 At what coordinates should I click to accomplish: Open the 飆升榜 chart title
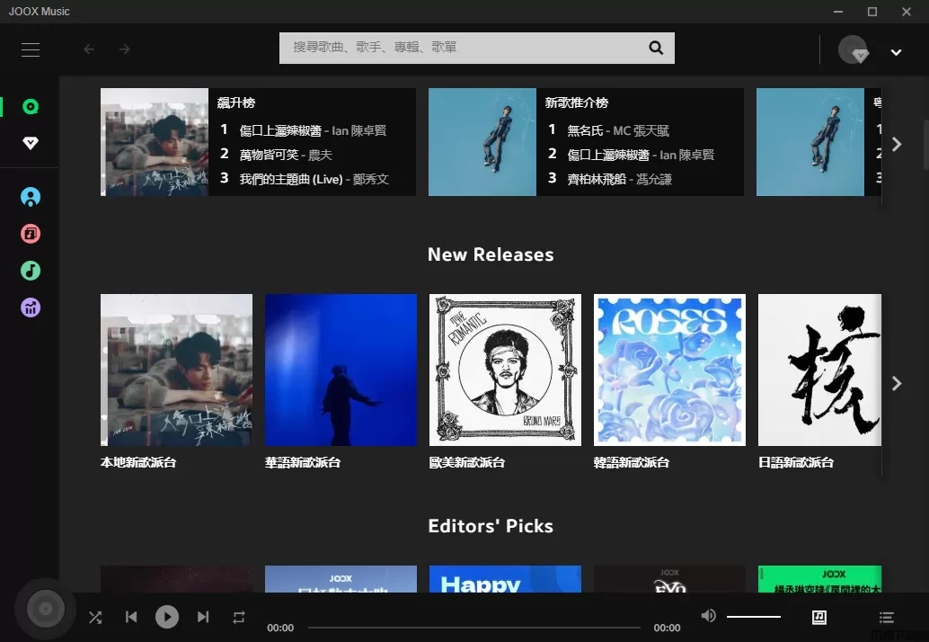[235, 103]
